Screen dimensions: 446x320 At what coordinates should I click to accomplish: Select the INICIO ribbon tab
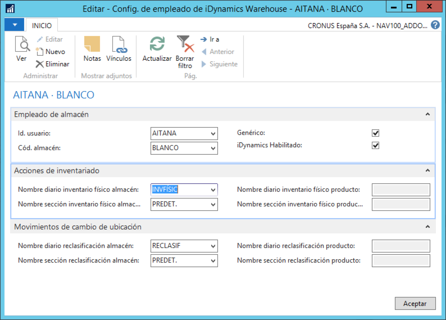(x=42, y=26)
